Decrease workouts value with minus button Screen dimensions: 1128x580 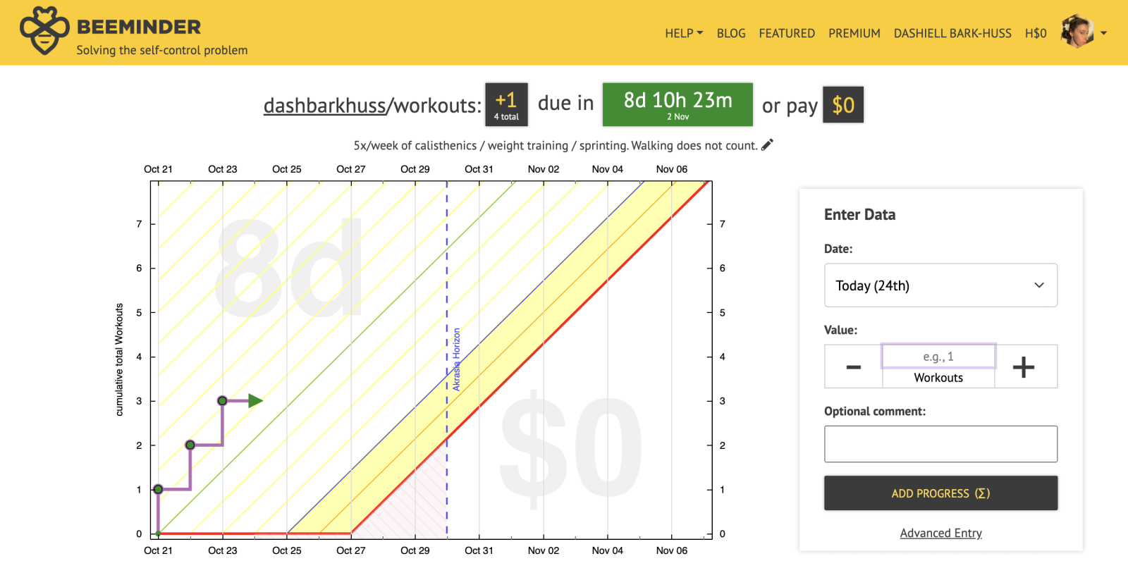coord(853,366)
